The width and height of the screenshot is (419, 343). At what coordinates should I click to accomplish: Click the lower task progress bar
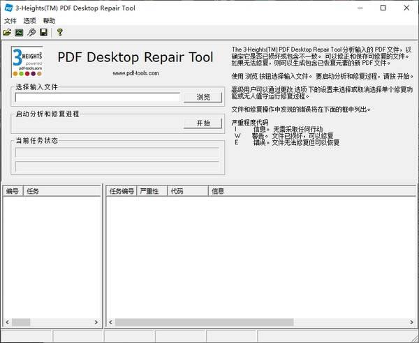pos(117,167)
